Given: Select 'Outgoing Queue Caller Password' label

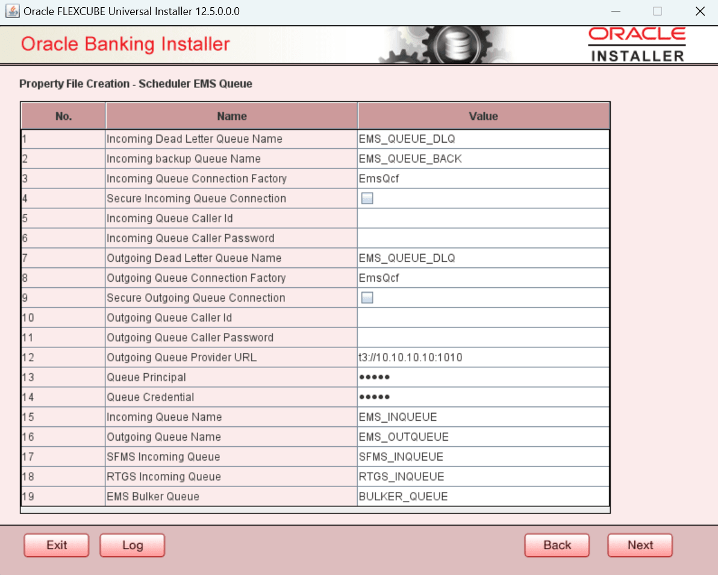Looking at the screenshot, I should point(190,337).
